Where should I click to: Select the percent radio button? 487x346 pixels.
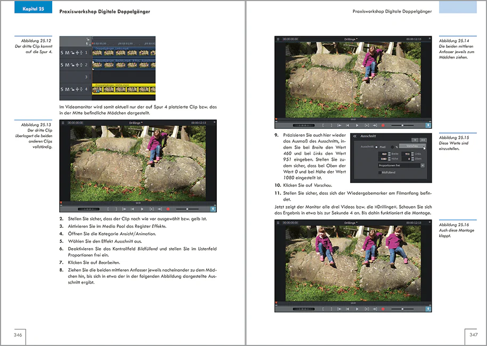pos(392,147)
